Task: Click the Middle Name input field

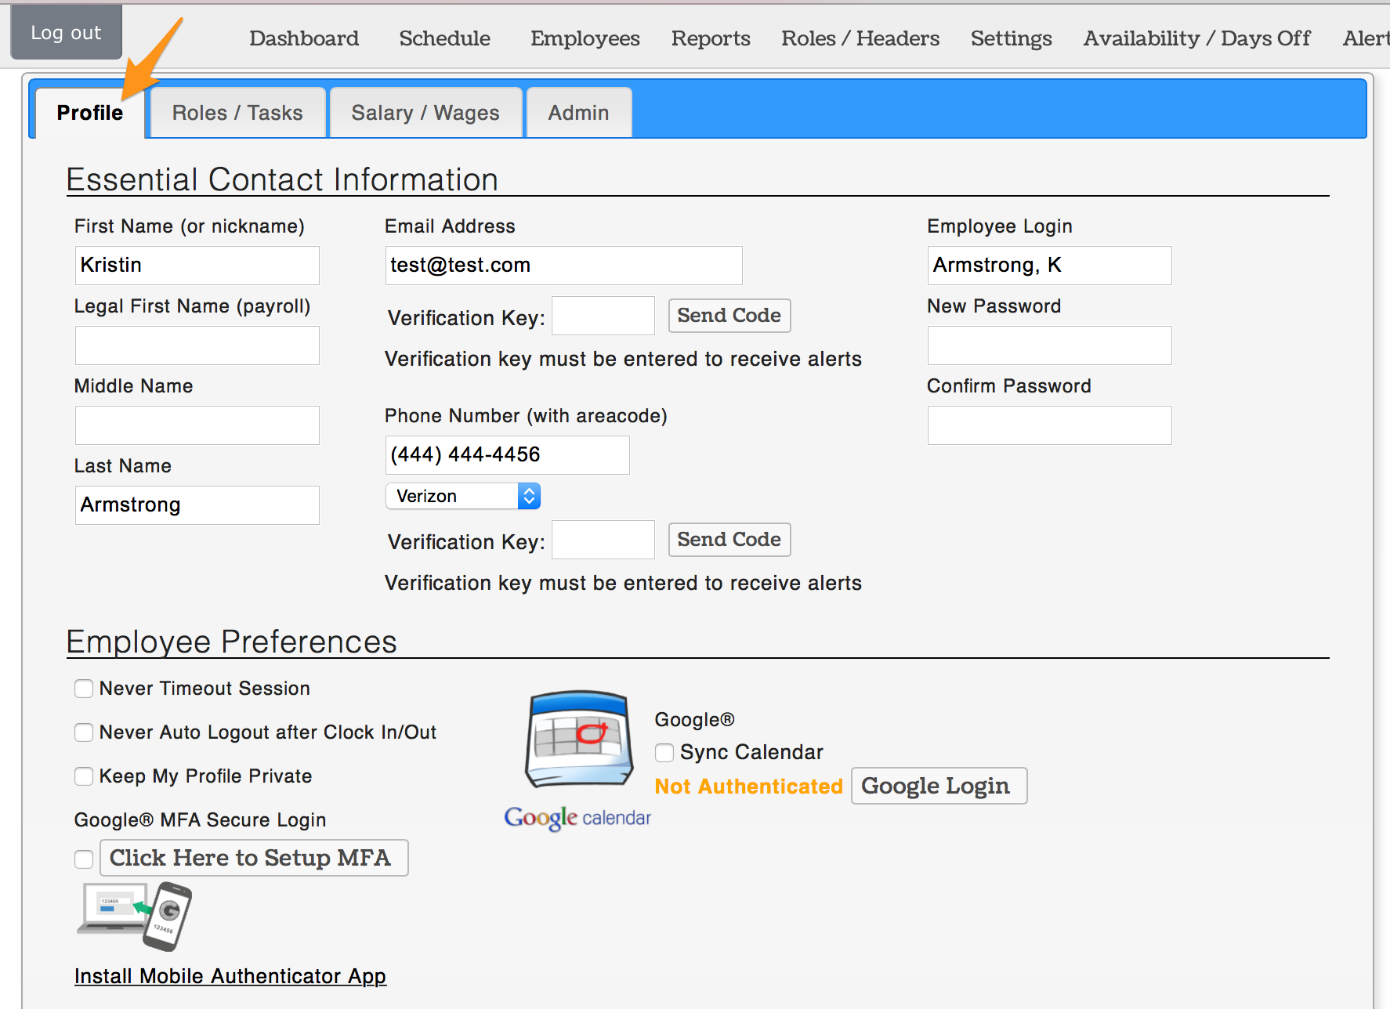Action: point(197,425)
